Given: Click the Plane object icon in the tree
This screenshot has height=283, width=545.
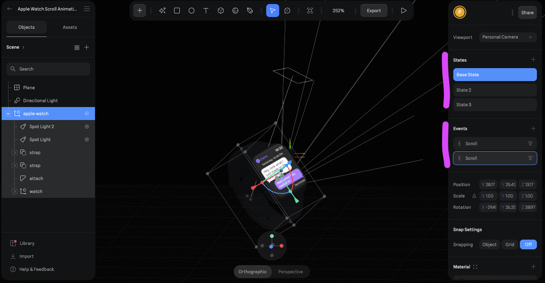Looking at the screenshot, I should point(17,88).
